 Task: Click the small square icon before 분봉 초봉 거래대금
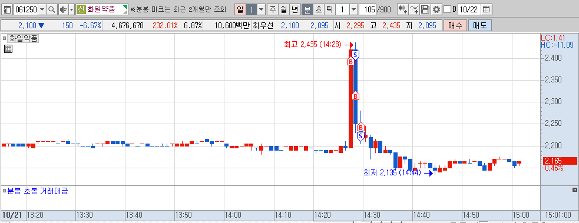point(4,191)
